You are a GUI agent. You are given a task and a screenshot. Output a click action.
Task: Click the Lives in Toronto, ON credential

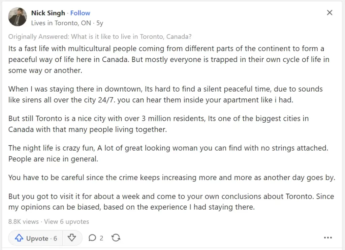pos(61,23)
